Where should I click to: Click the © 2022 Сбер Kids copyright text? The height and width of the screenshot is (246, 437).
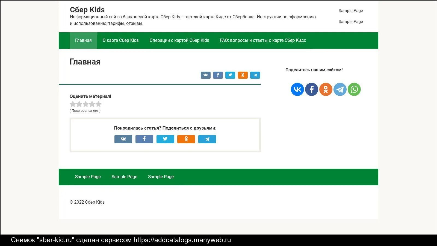click(87, 202)
